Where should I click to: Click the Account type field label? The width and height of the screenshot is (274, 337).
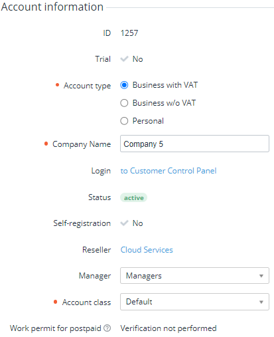click(87, 86)
